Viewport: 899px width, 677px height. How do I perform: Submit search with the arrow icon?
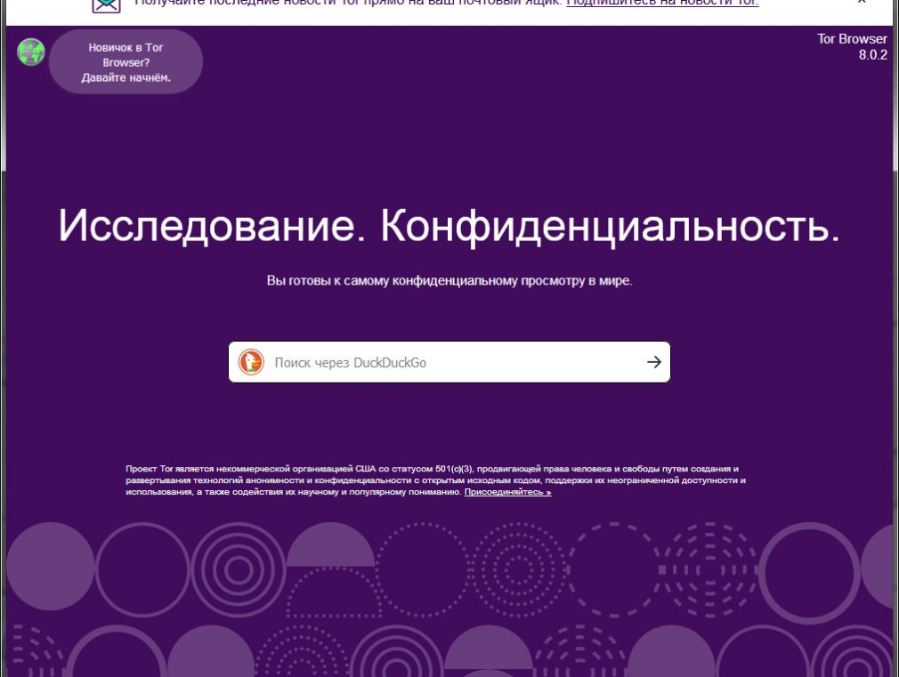tap(653, 362)
